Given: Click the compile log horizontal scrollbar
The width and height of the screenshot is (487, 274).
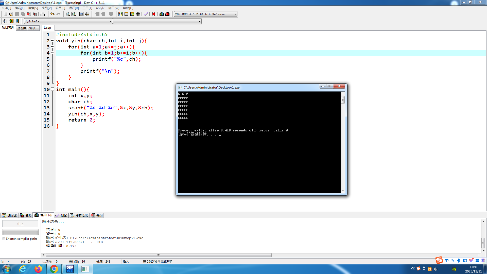Looking at the screenshot, I should point(159,255).
